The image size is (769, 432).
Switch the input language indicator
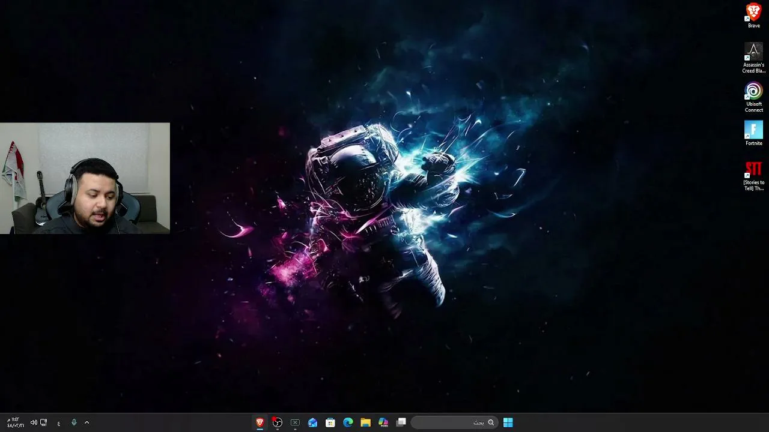coord(58,423)
